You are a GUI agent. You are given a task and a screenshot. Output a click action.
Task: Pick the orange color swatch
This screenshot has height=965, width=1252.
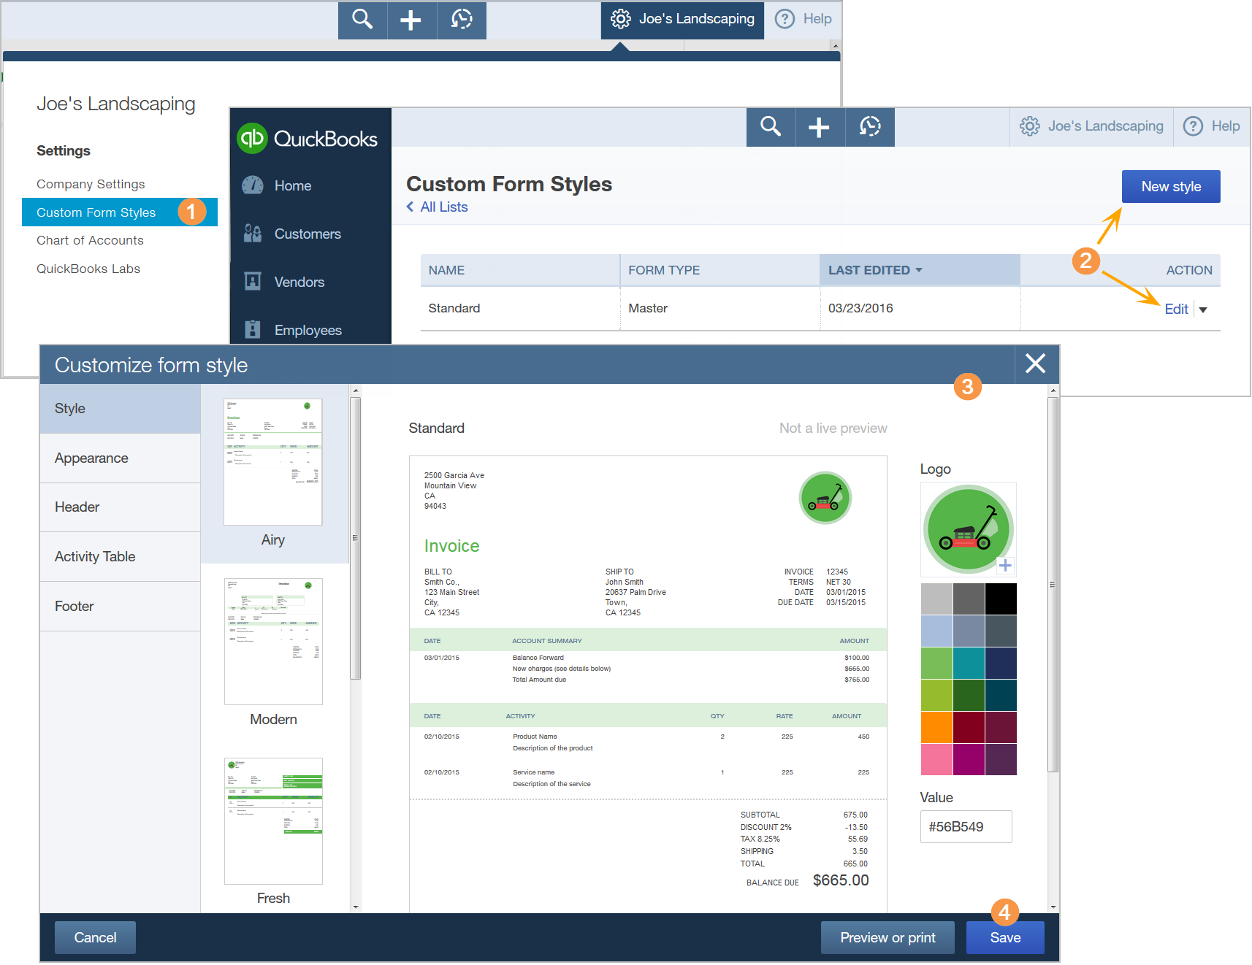coord(936,727)
